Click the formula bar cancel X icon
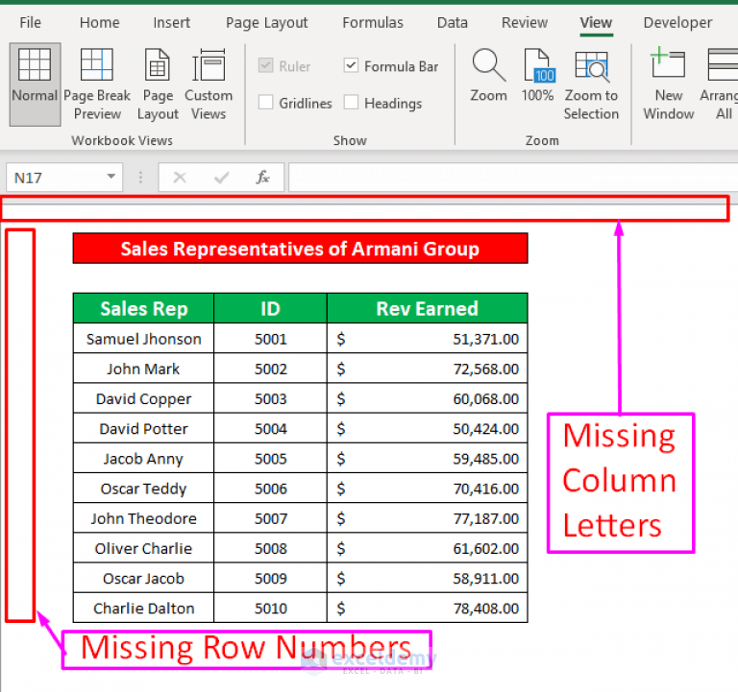 coord(180,178)
